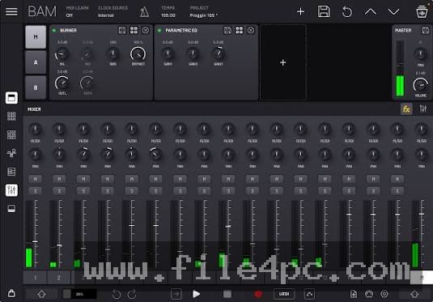Select the A effects bus tab
The width and height of the screenshot is (433, 302).
point(36,62)
